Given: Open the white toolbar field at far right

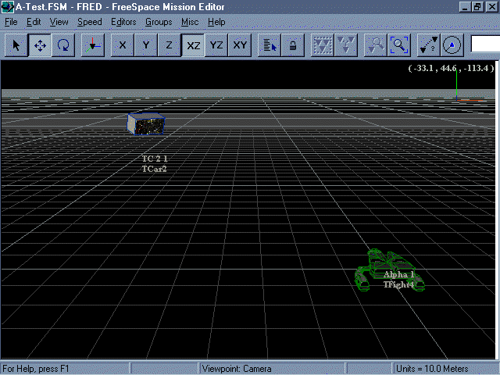Looking at the screenshot, I should pyautogui.click(x=484, y=45).
